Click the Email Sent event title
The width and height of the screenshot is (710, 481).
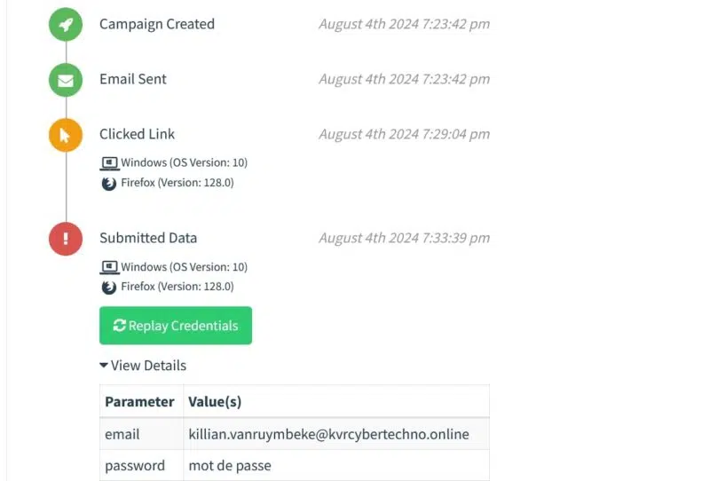(x=133, y=80)
